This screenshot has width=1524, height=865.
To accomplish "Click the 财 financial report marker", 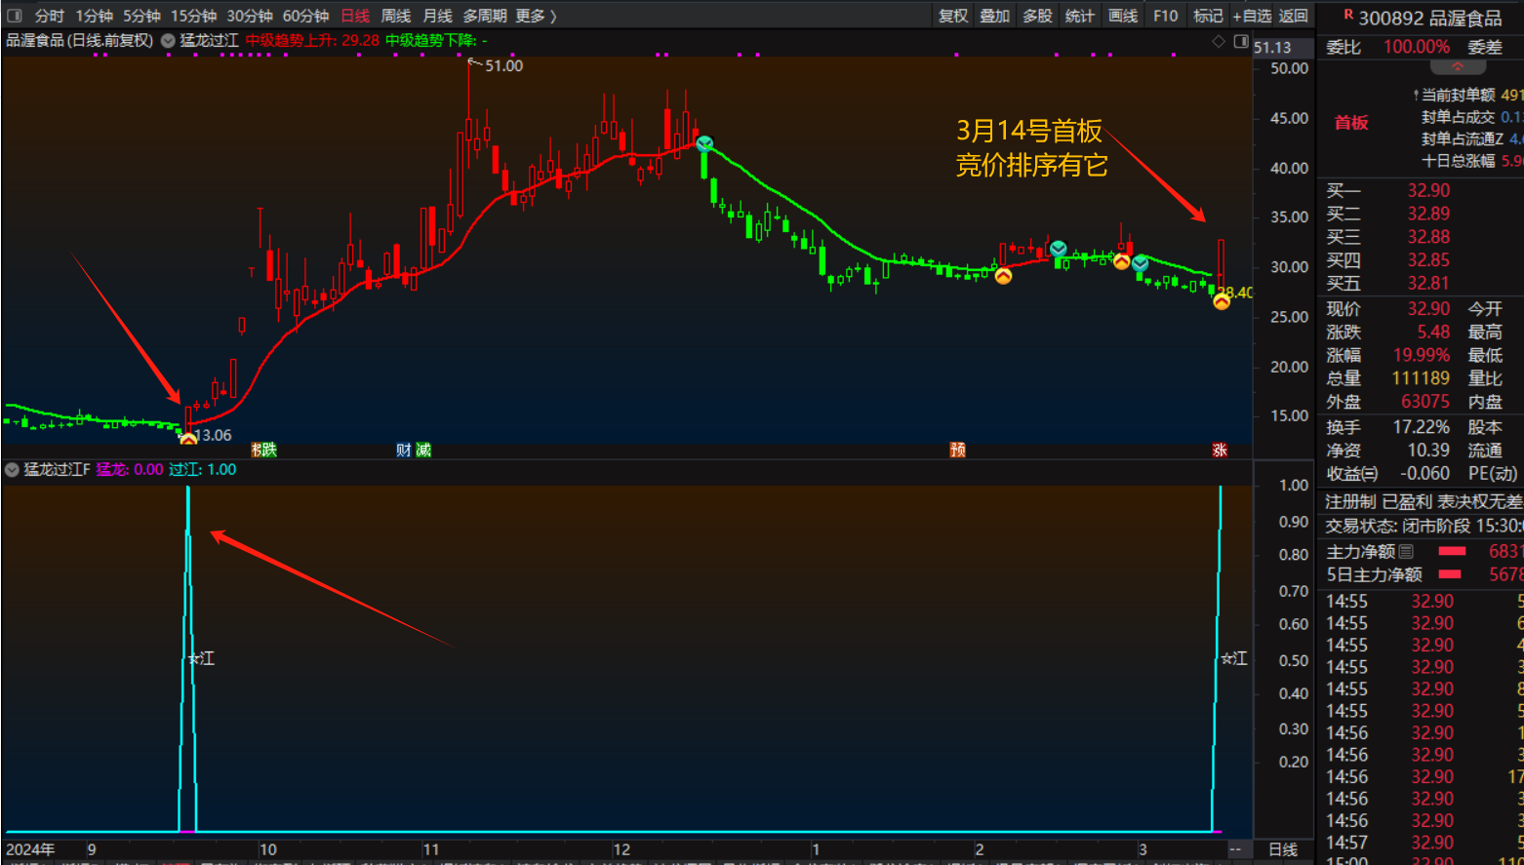I will click(403, 450).
